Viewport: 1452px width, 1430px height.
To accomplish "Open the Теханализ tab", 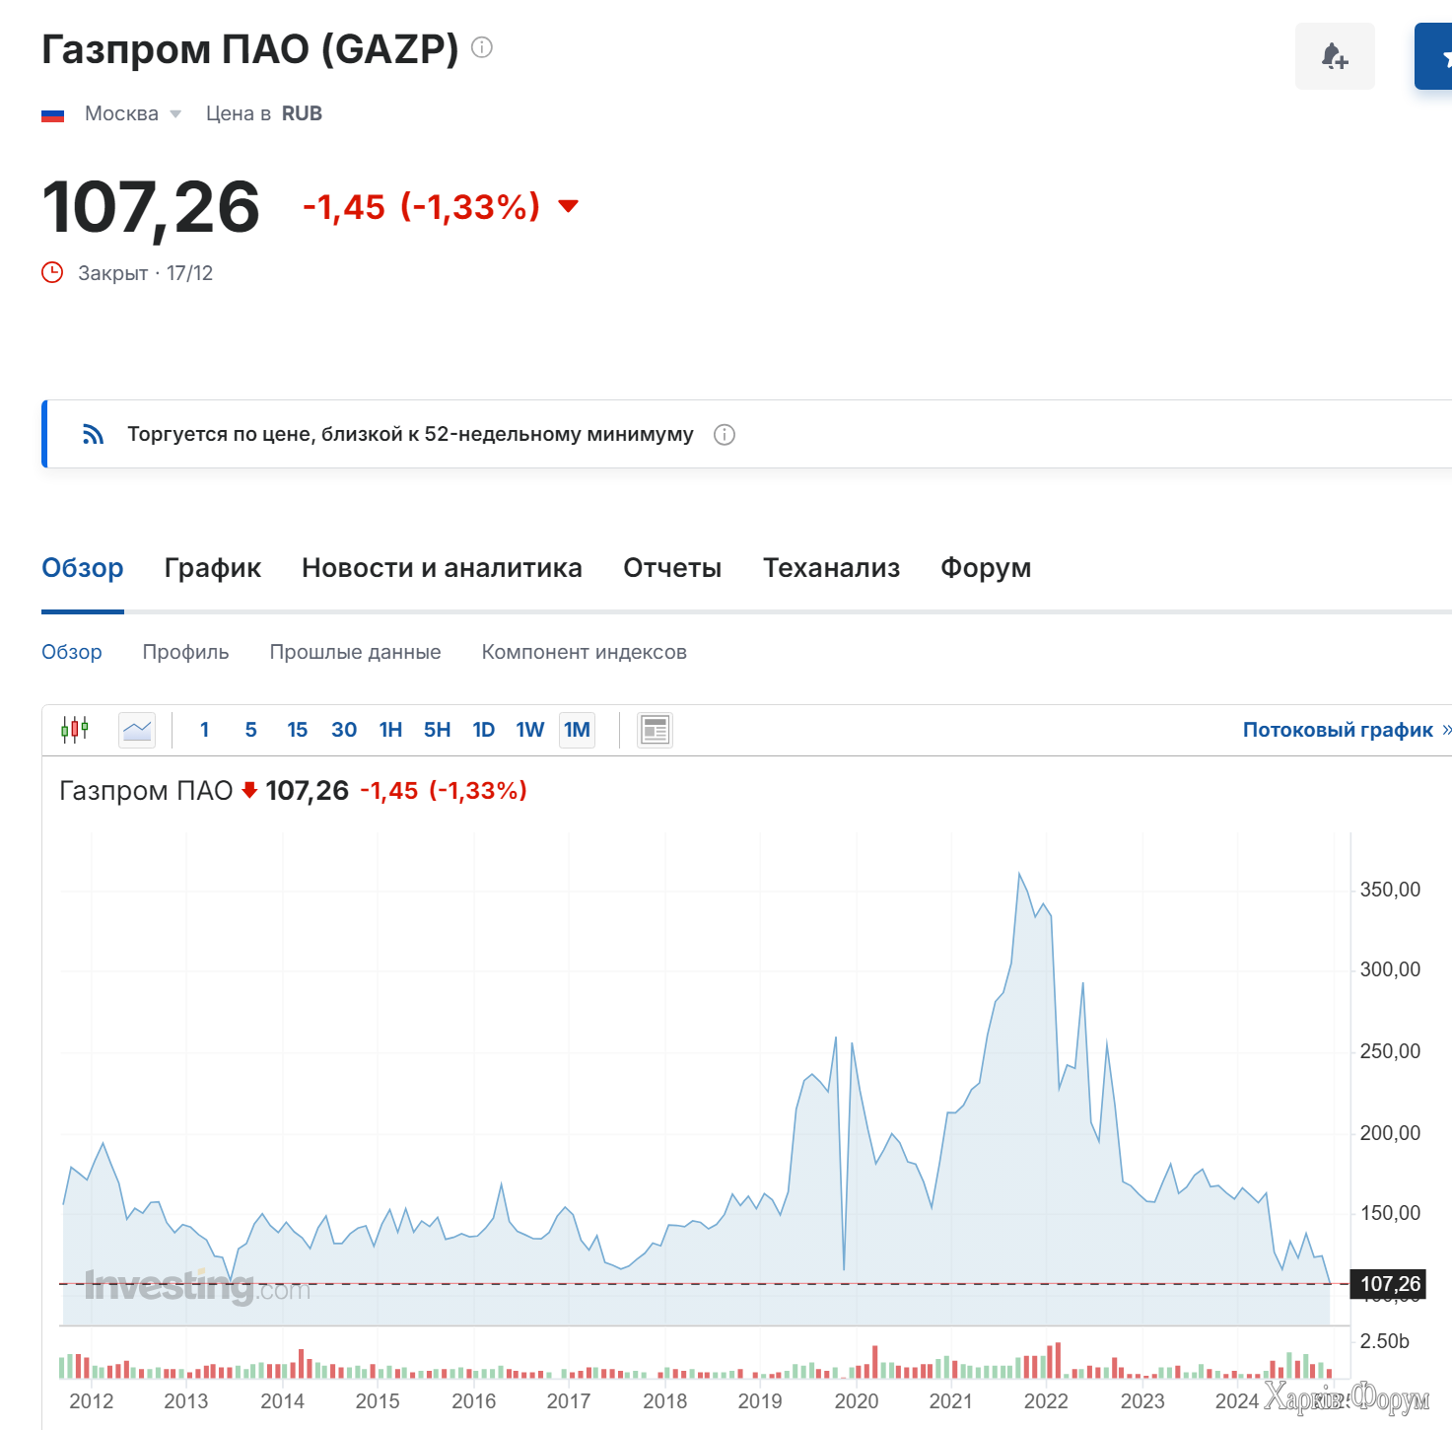I will point(831,568).
